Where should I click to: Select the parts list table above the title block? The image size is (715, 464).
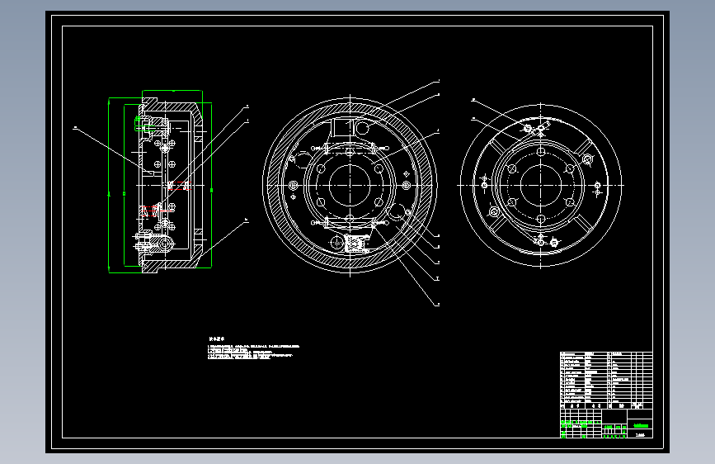point(606,380)
